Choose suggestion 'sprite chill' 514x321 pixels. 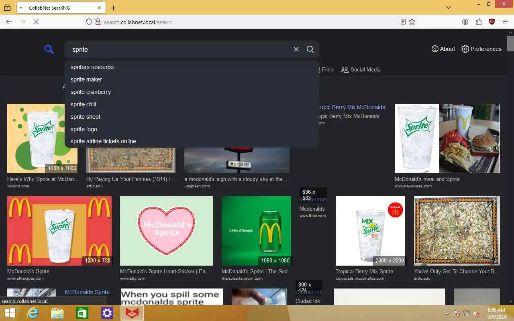[x=192, y=104]
